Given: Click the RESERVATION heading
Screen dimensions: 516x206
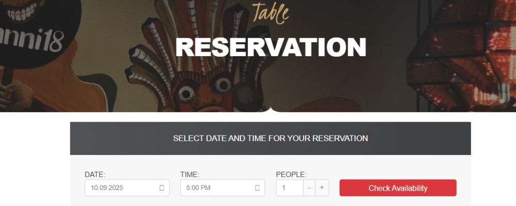Looking at the screenshot, I should [270, 47].
